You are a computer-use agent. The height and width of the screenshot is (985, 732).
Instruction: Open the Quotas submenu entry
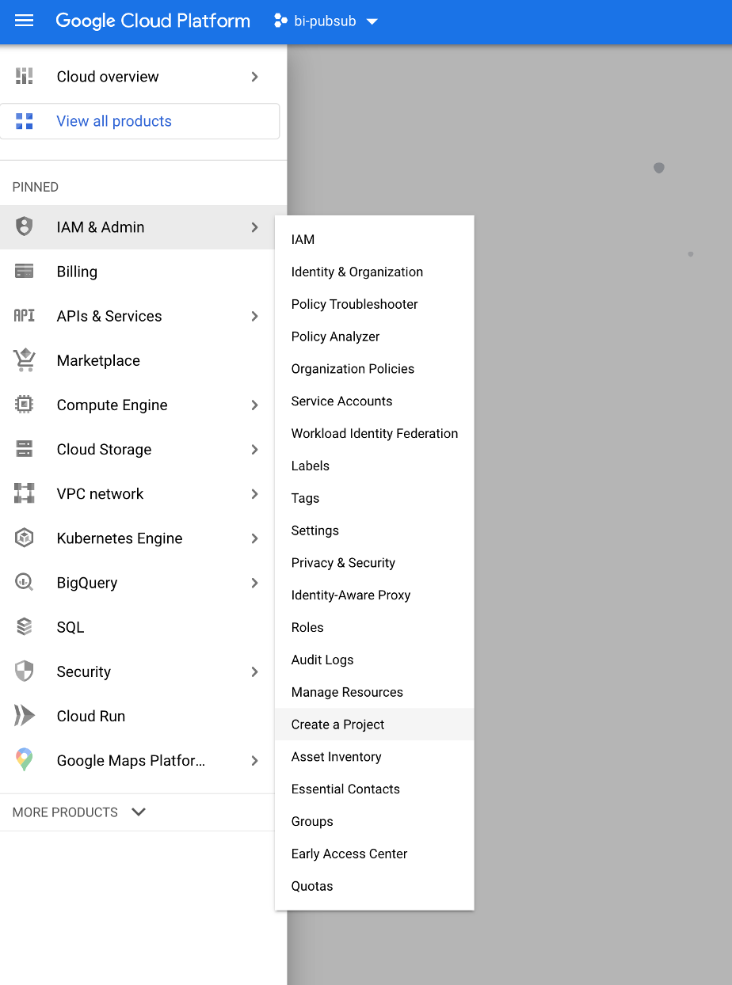[374, 886]
